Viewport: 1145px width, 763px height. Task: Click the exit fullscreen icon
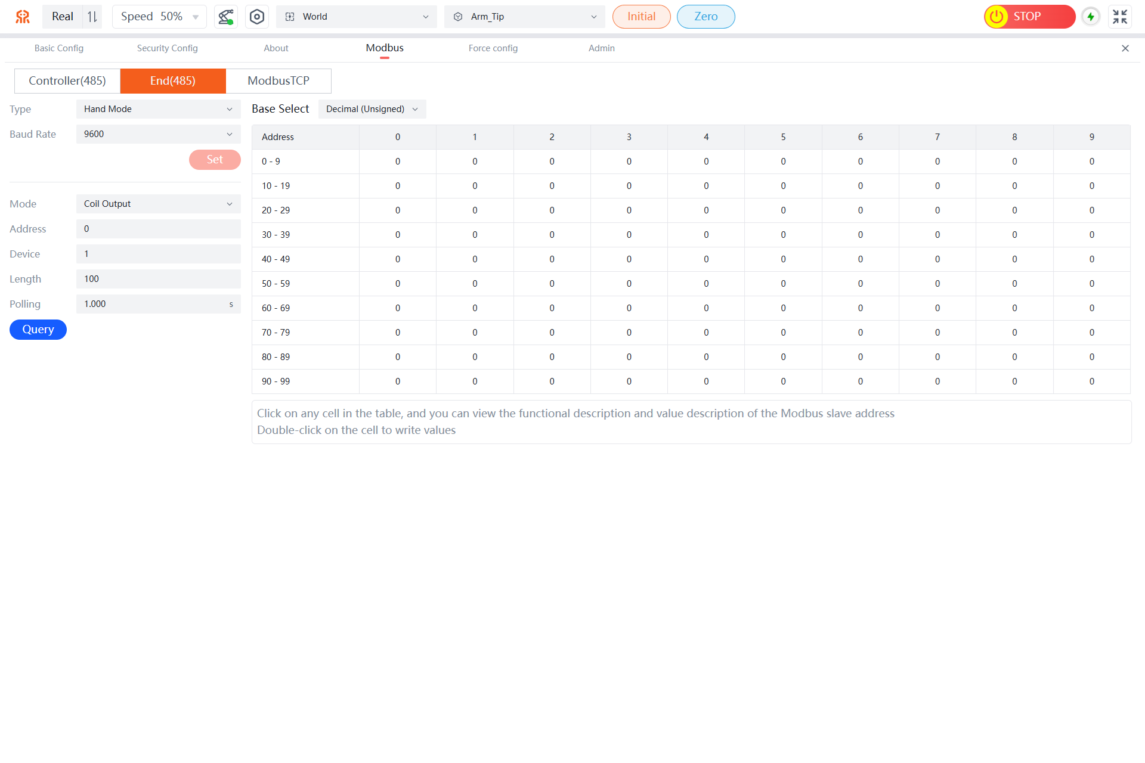(1120, 17)
